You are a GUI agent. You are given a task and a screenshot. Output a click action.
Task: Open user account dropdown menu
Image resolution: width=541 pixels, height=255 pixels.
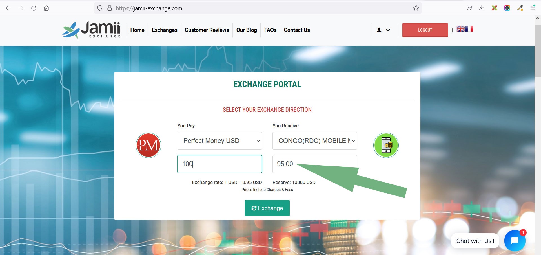(x=383, y=30)
